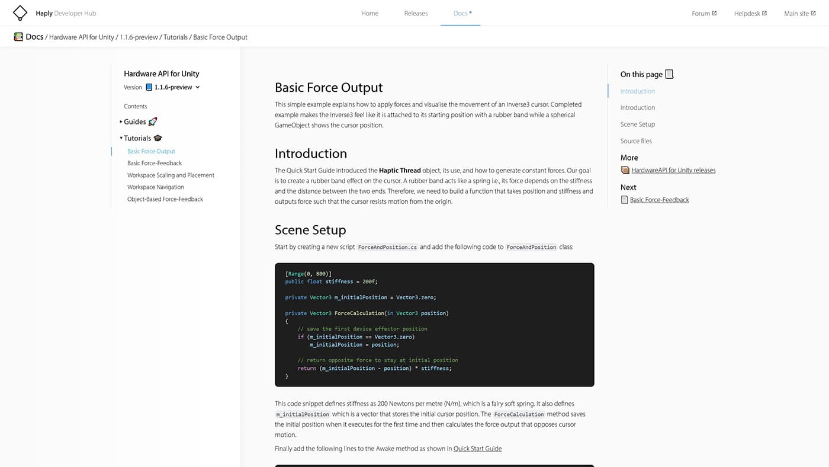
Task: Click the graduation cap icon beside Tutorials
Action: (157, 137)
